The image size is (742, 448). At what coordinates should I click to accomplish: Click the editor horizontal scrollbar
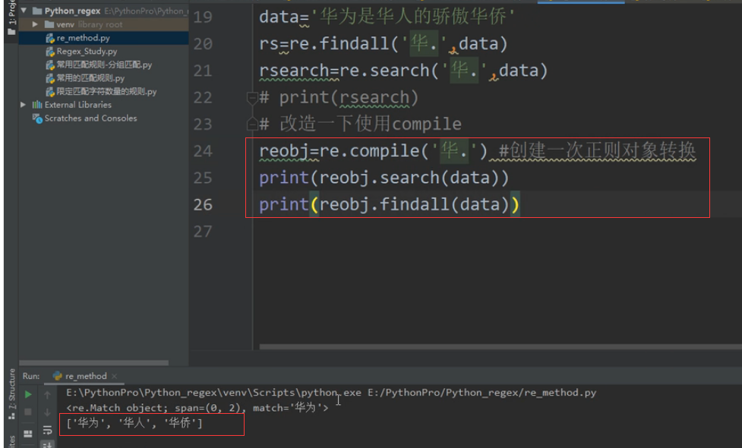tap(500, 347)
